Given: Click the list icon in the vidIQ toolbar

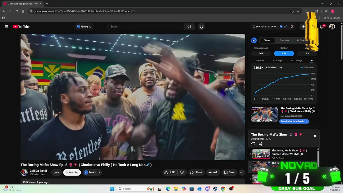Looking at the screenshot, I should pos(285,27).
